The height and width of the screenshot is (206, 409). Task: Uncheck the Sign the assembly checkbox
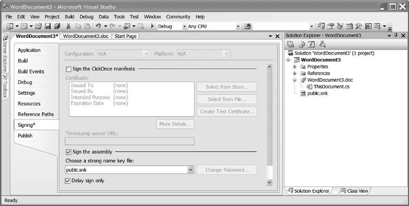tap(68, 152)
